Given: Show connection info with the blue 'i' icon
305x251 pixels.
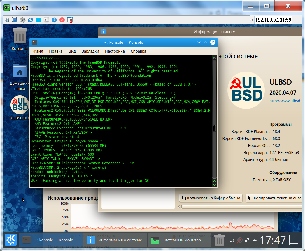Looking at the screenshot, I should tap(54, 20).
